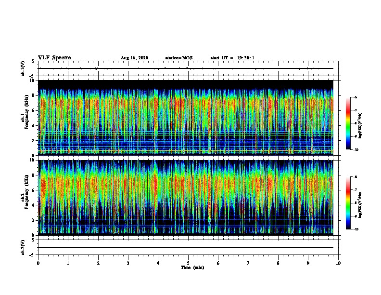Click the "ch.1(V)" axis label at top
This screenshot has height=295, width=381.
pyautogui.click(x=23, y=68)
